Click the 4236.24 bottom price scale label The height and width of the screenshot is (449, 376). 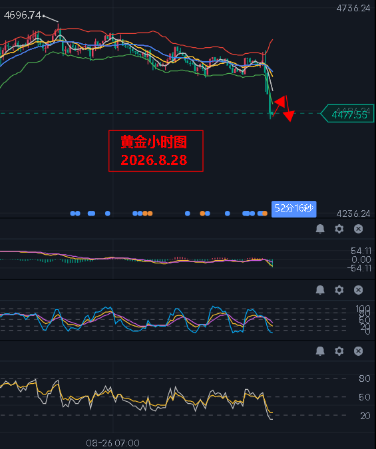(x=353, y=214)
